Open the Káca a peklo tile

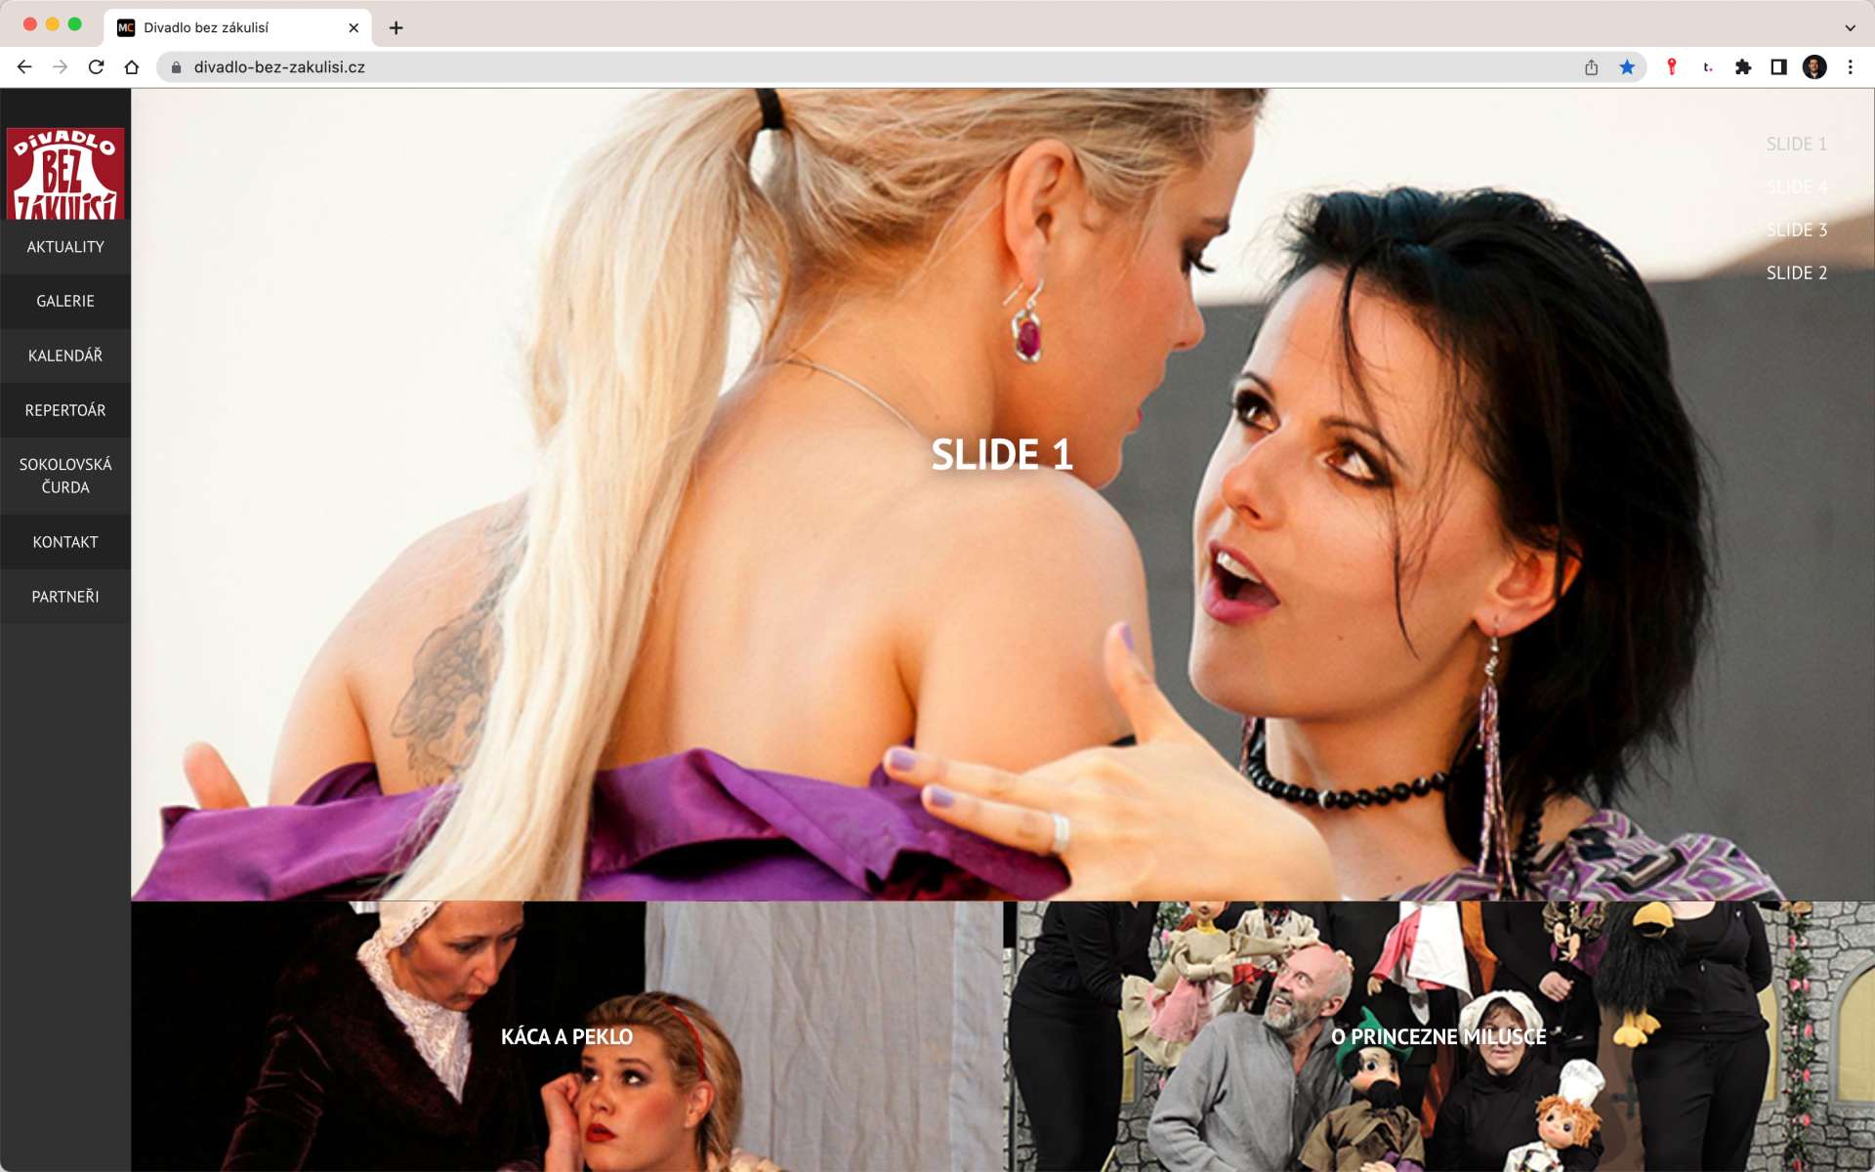[566, 1036]
